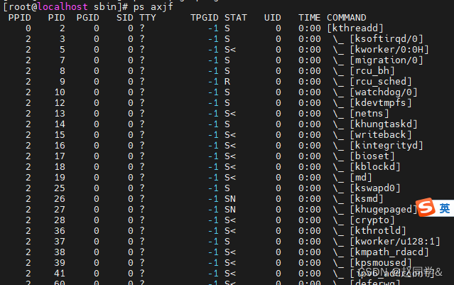454x285 pixels.
Task: Click PID 10 in the watchdog/0 row
Action: tap(60, 92)
